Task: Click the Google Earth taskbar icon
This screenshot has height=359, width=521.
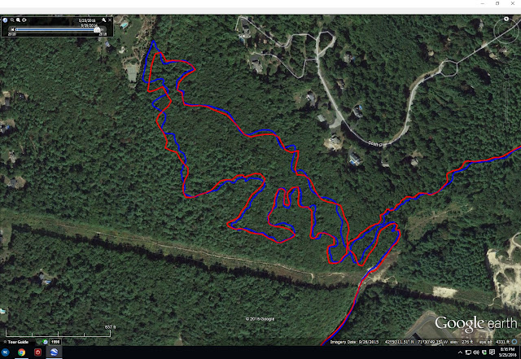Action: tap(54, 352)
